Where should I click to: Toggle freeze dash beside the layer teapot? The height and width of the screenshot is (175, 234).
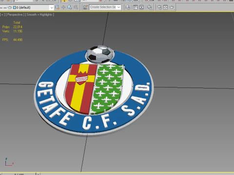[x=5, y=8]
